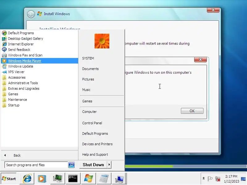Click the Send feedback icon
Screen dimensions: 247x185
[4, 50]
